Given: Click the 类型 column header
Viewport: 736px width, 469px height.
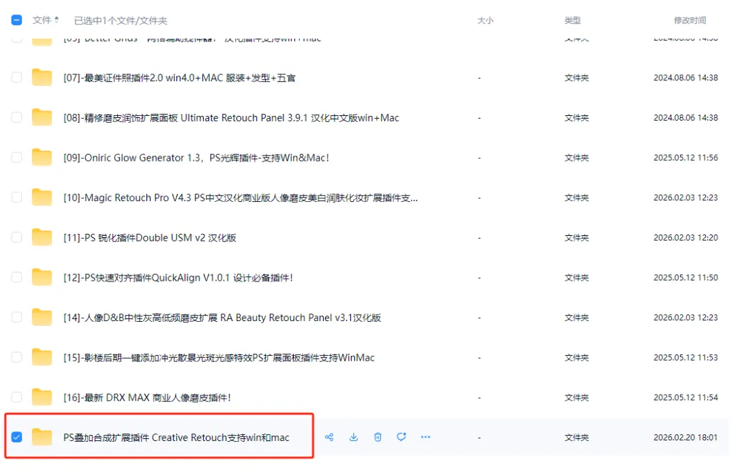Looking at the screenshot, I should point(572,20).
